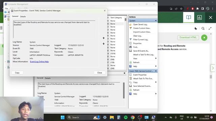This screenshot has width=216, height=121.
Task: Click Attach a Task To this Log
Action: (x=143, y=54)
